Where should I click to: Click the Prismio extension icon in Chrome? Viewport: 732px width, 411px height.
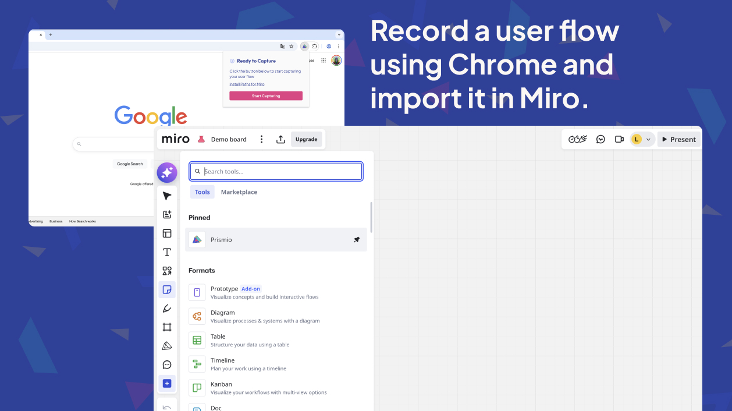(304, 46)
